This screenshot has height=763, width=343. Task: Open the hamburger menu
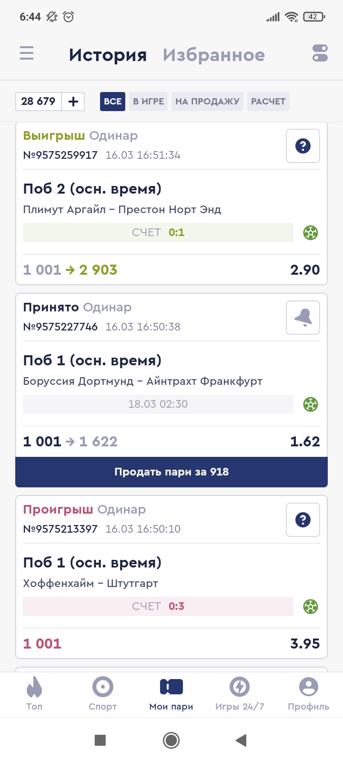point(27,53)
